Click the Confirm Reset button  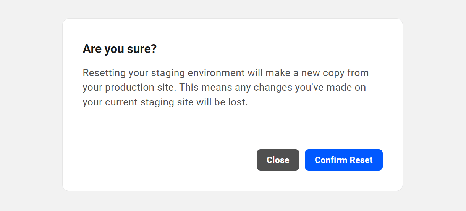point(343,160)
